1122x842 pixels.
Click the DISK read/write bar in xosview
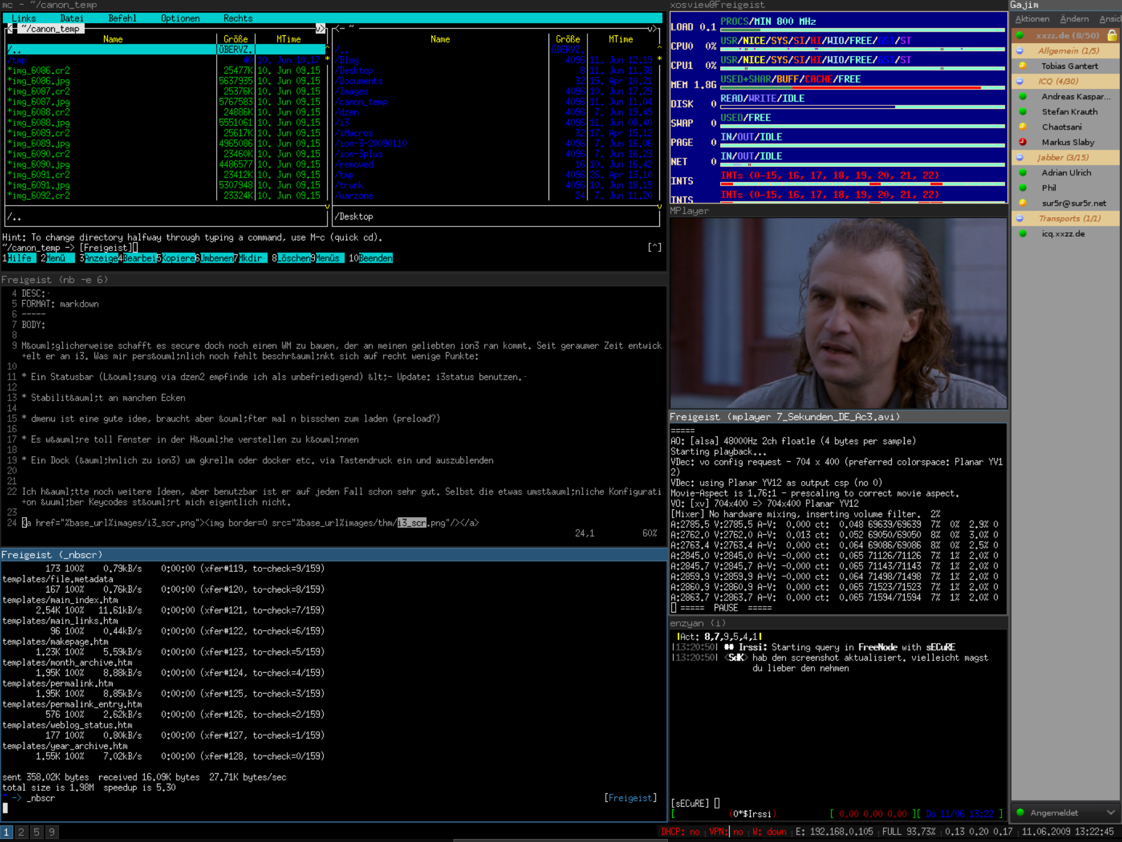coord(862,106)
